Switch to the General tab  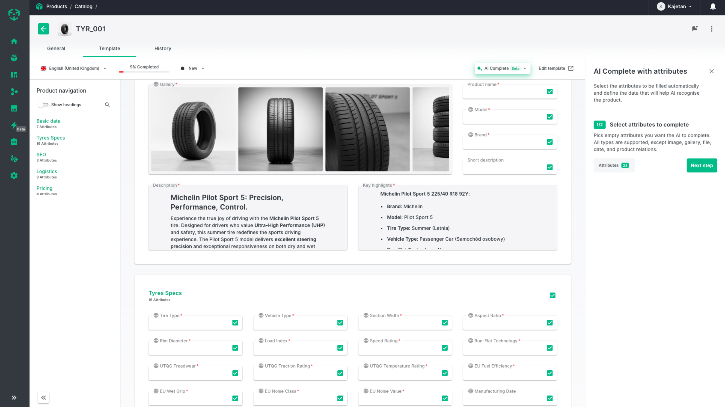coord(56,49)
